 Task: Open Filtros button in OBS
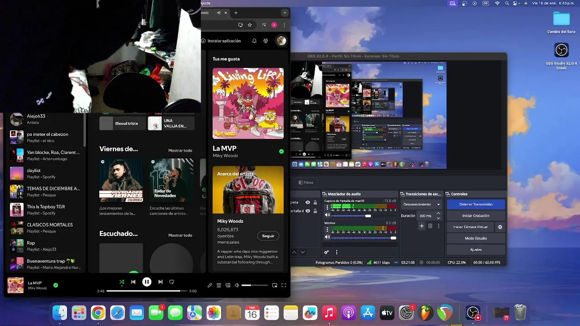(306, 182)
